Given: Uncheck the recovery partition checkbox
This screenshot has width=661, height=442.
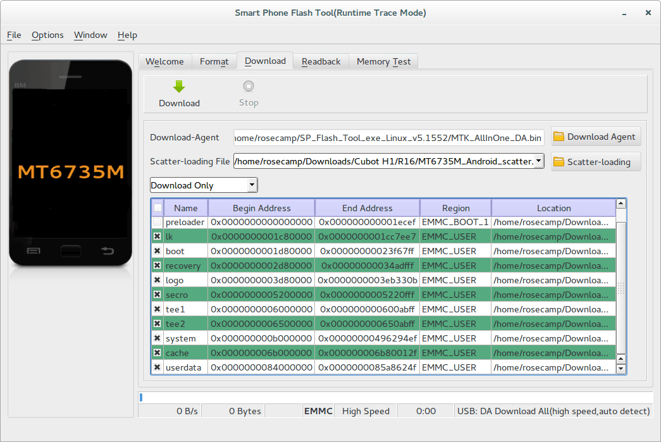Looking at the screenshot, I should pos(158,266).
